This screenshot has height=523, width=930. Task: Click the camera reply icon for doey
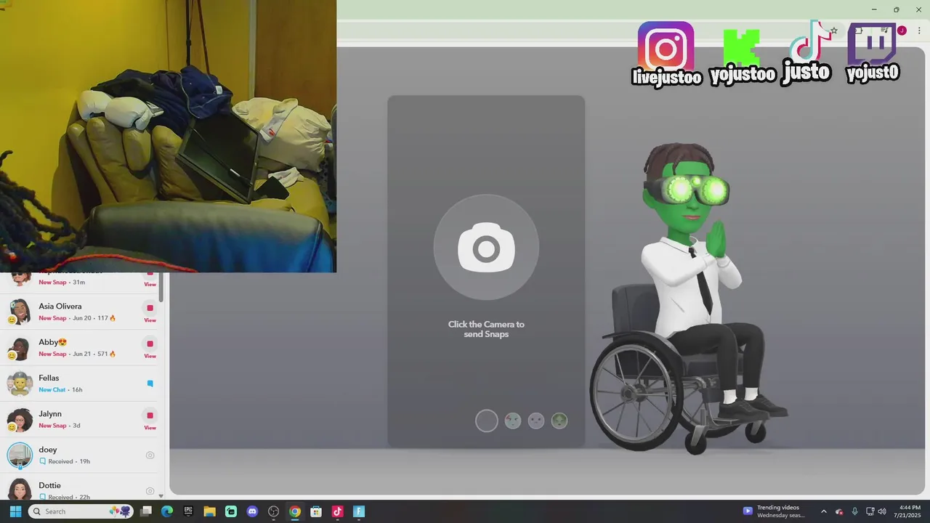click(150, 455)
